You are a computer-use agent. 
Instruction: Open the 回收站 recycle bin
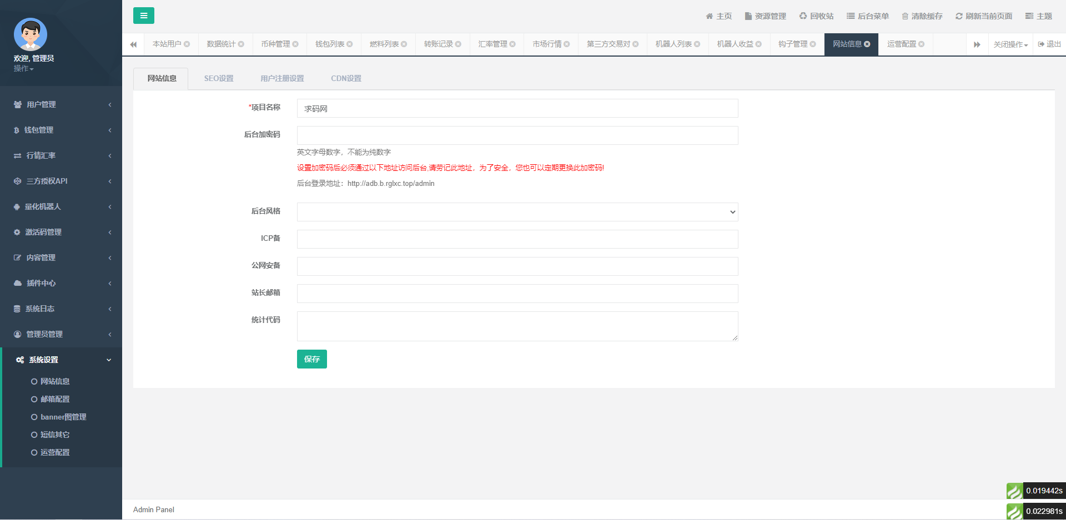[x=816, y=16]
